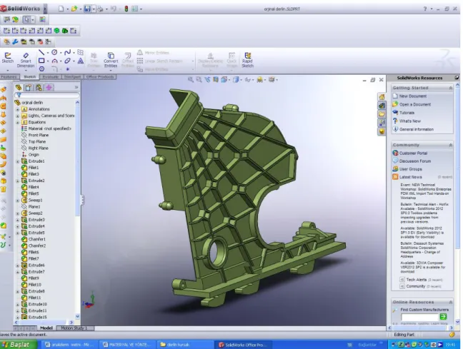This screenshot has width=463, height=349.
Task: Select the Line sketch tool
Action: click(x=41, y=53)
